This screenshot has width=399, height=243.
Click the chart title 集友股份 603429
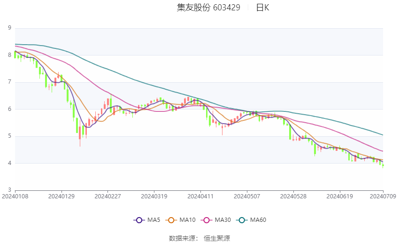point(208,8)
